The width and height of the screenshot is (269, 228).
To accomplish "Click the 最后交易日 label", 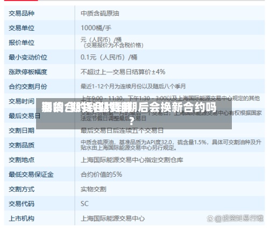I will pyautogui.click(x=25, y=116).
